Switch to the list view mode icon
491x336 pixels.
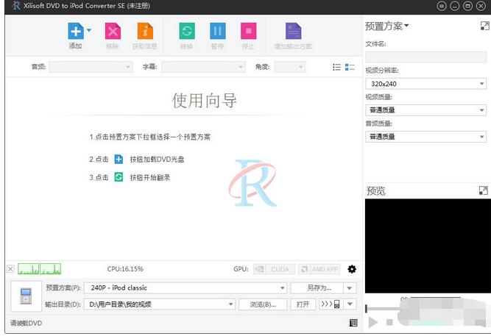click(336, 67)
